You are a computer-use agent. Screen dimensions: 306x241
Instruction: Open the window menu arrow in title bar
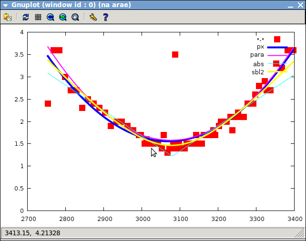point(5,5)
